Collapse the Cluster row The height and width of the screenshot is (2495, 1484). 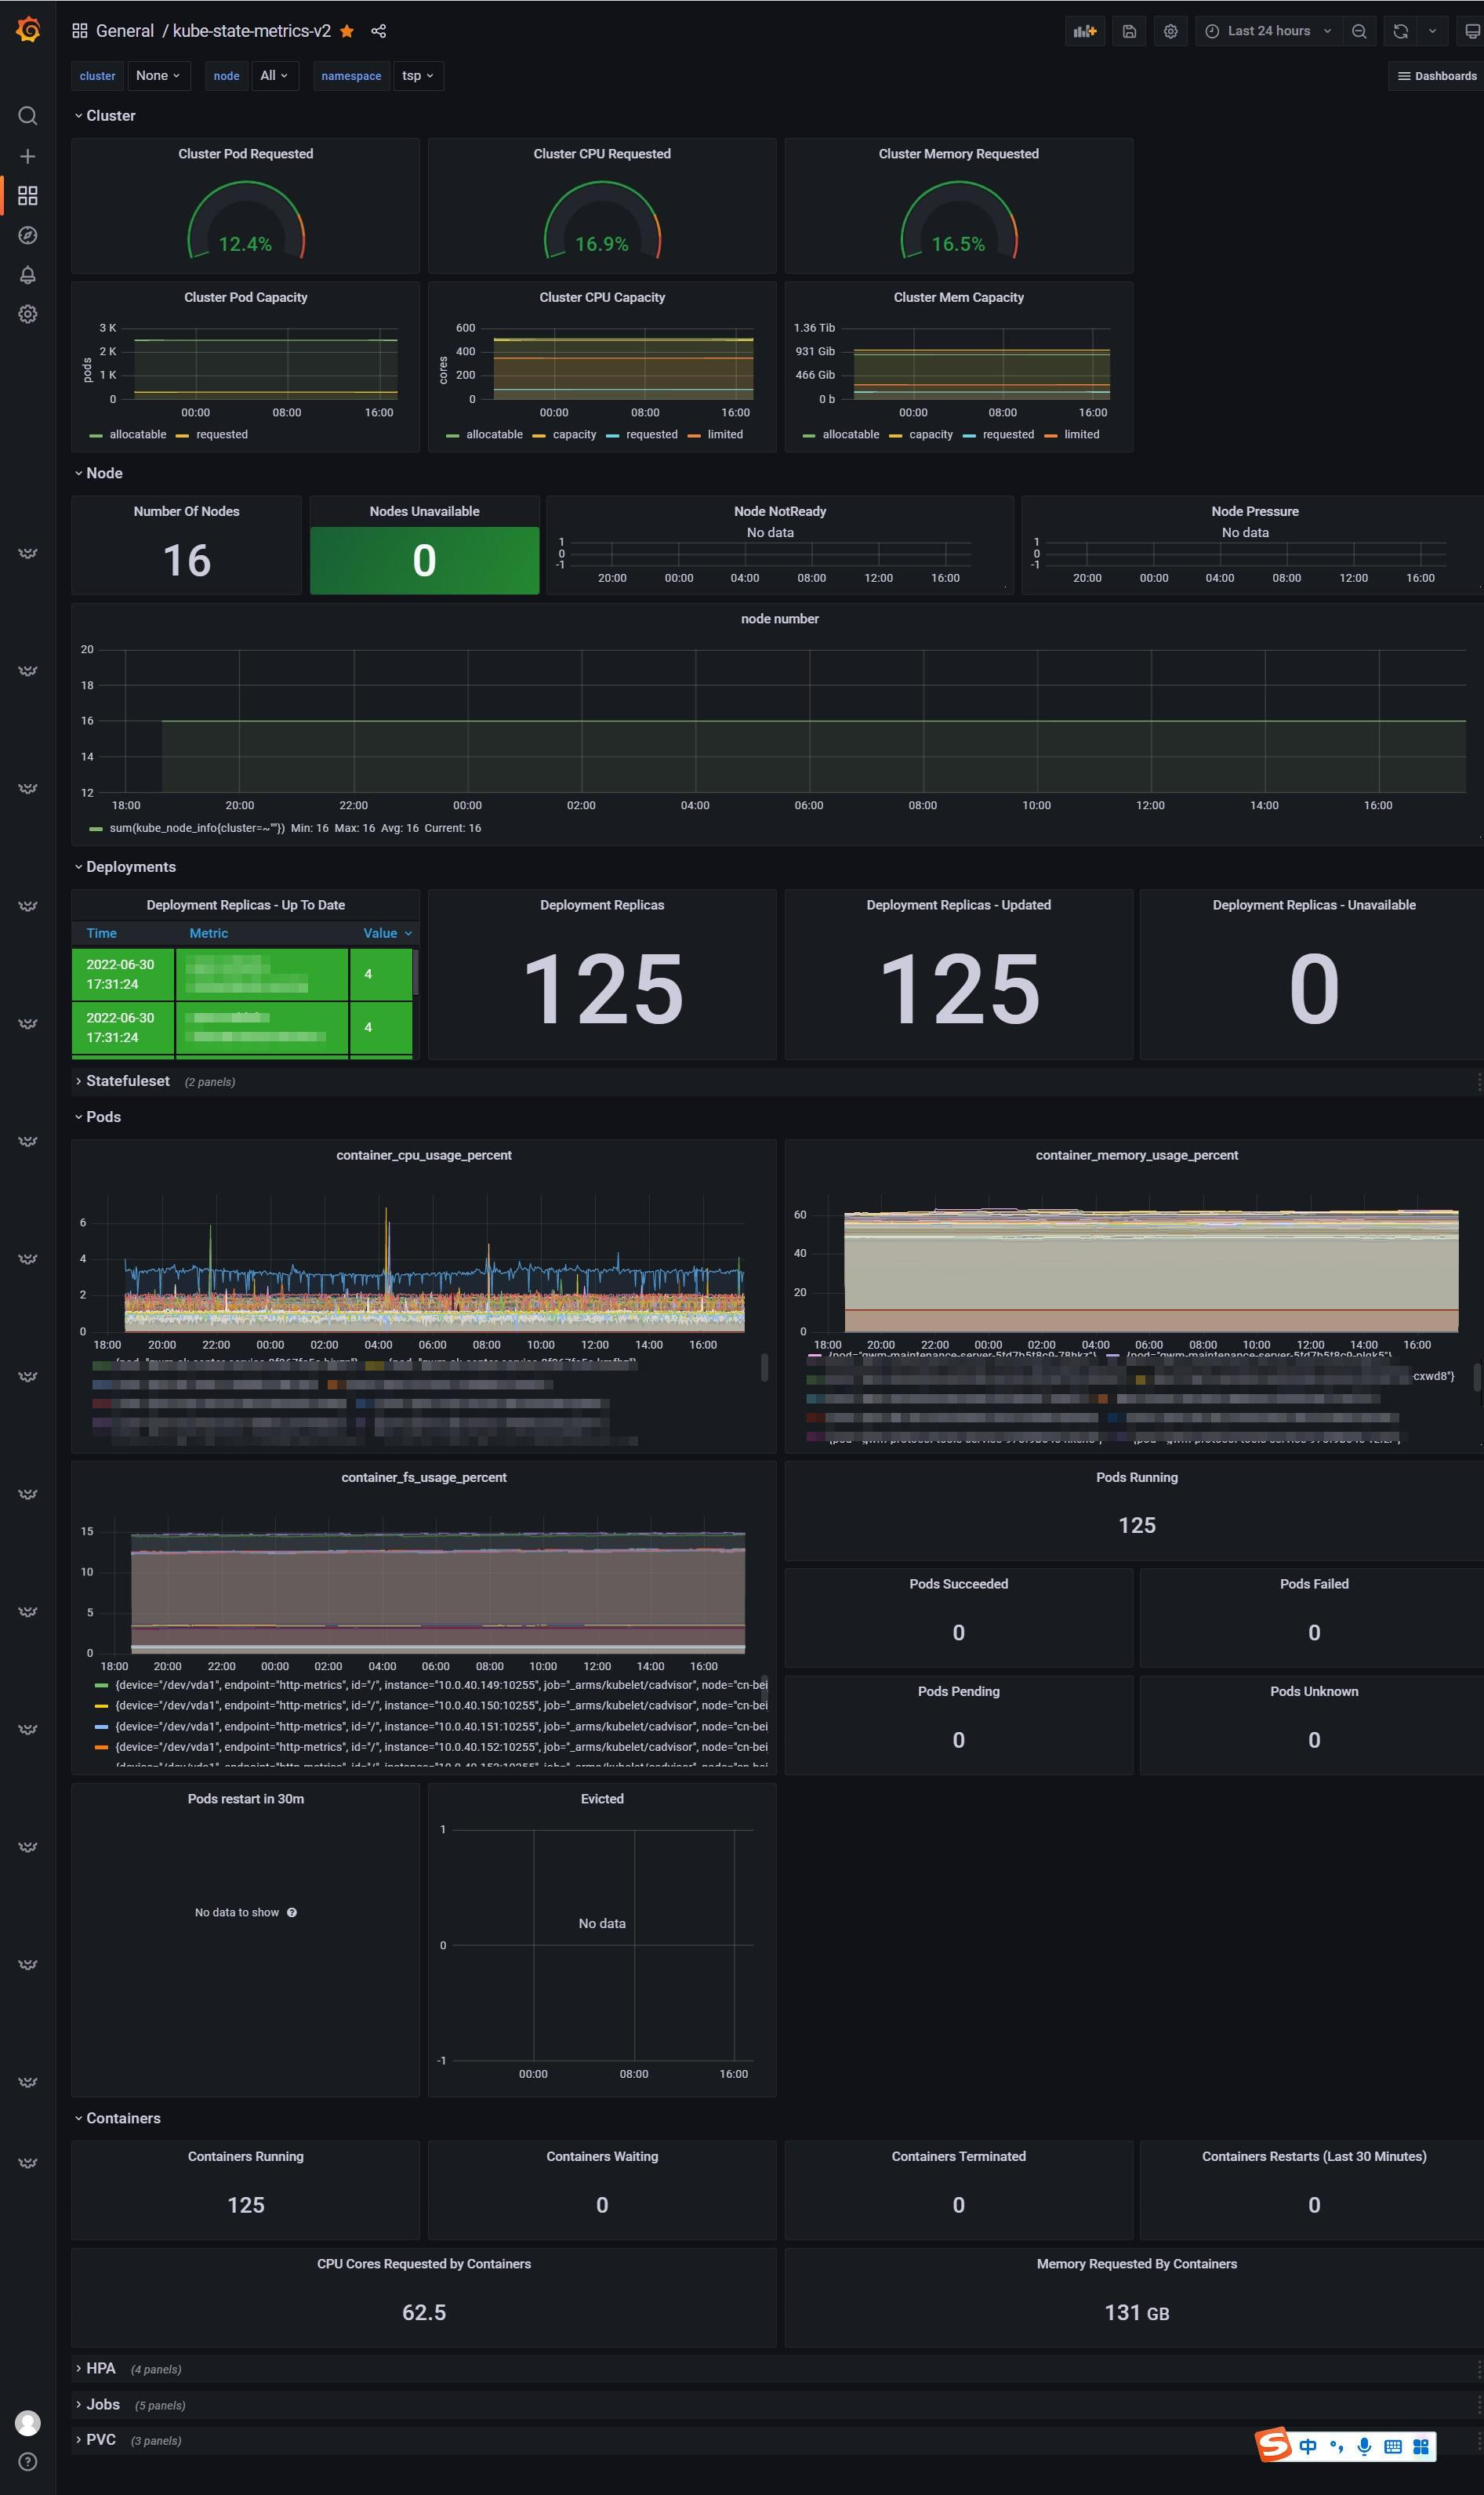[x=105, y=116]
